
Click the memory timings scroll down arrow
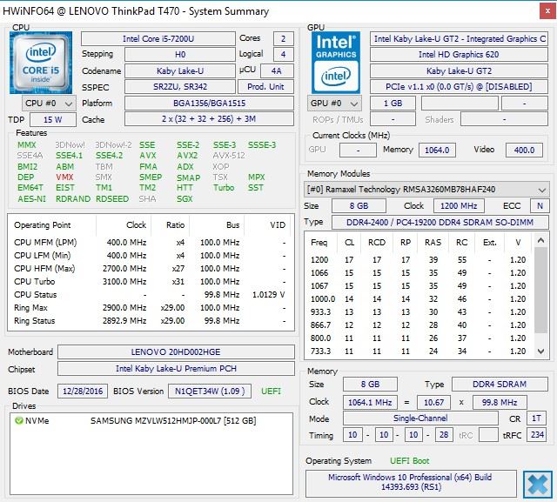540,351
